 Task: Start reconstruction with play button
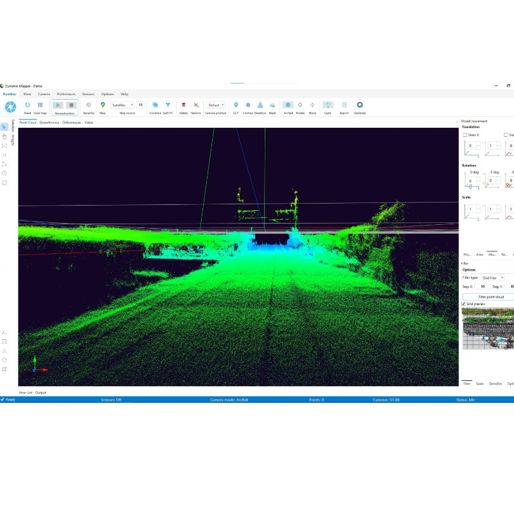point(58,105)
